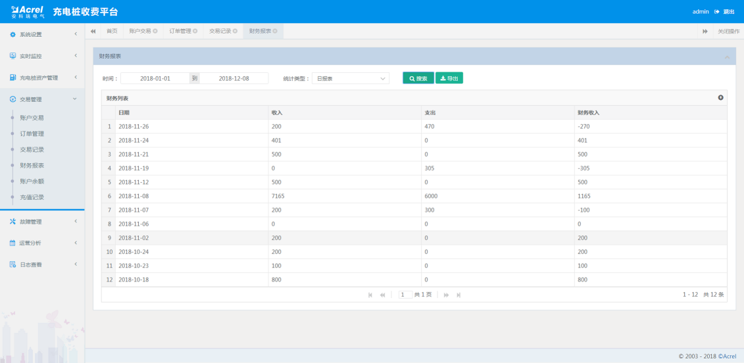Open the 关闭操作 menu at top right
This screenshot has height=363, width=744.
728,31
